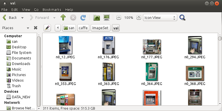The image size is (222, 111).
Task: Open the File menu
Action: pyautogui.click(x=4, y=10)
